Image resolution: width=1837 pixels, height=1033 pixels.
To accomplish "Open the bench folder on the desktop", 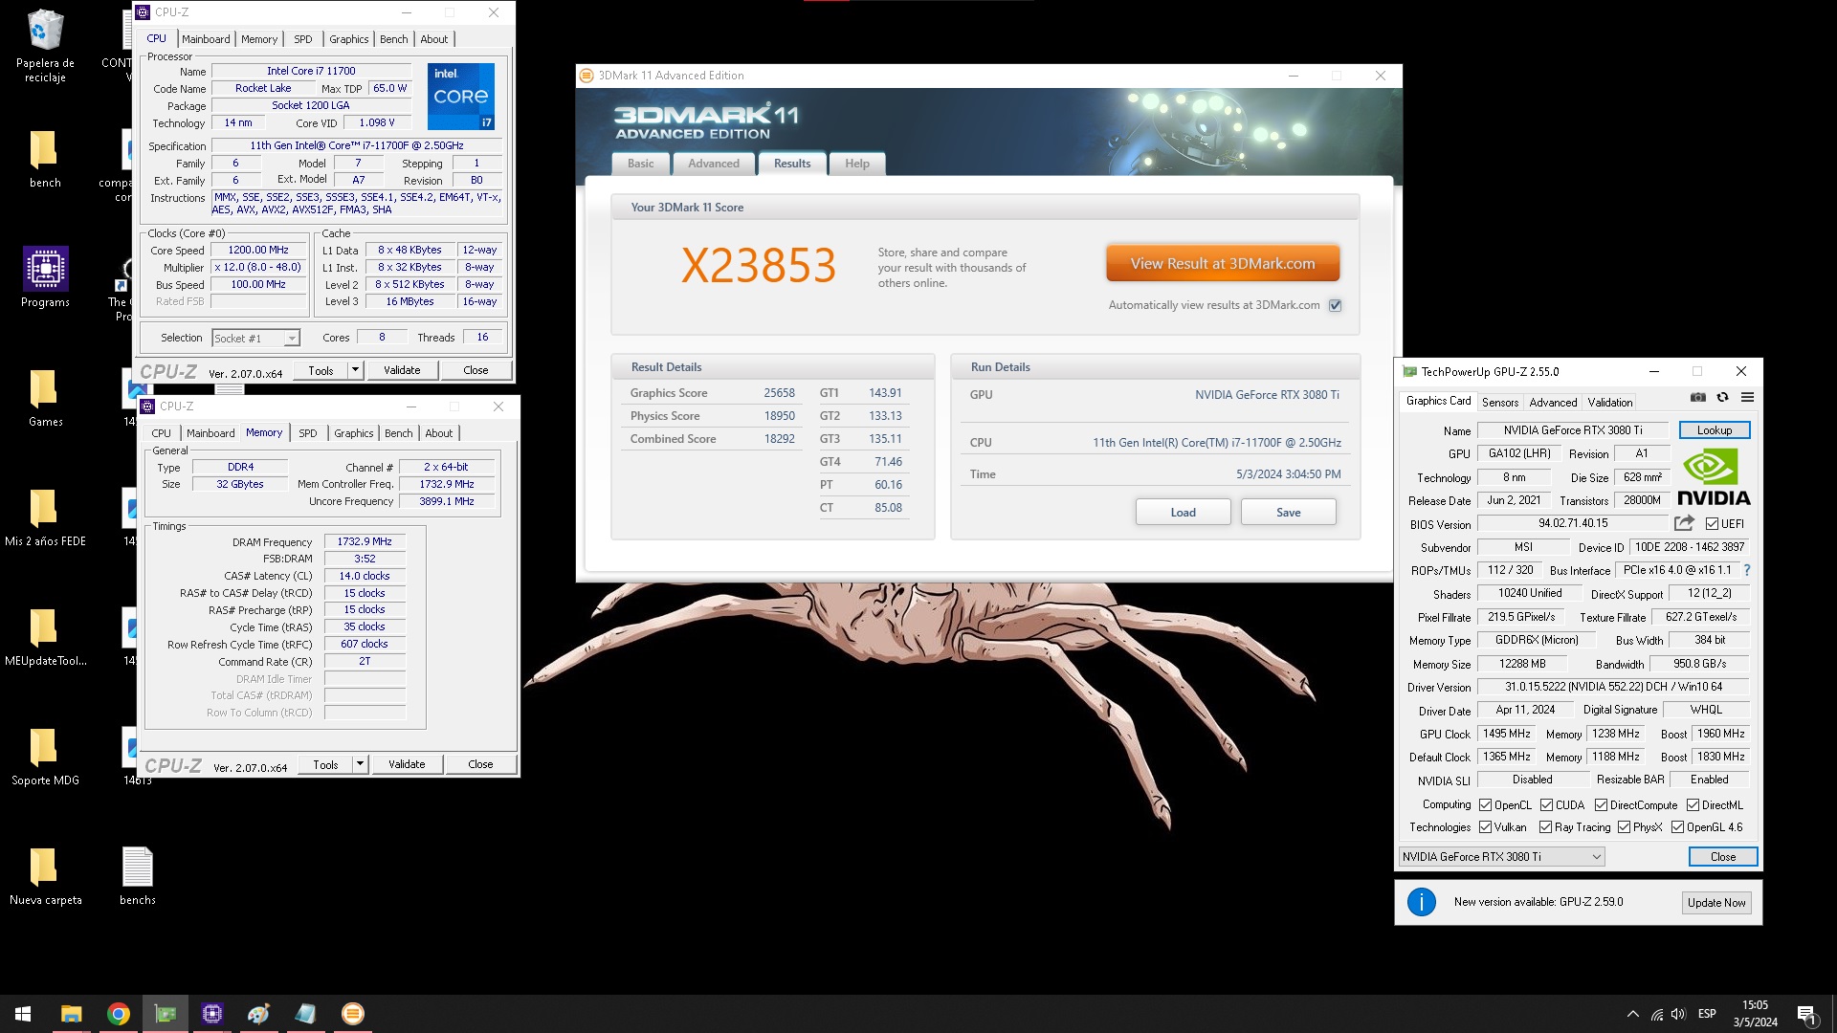I will [45, 159].
